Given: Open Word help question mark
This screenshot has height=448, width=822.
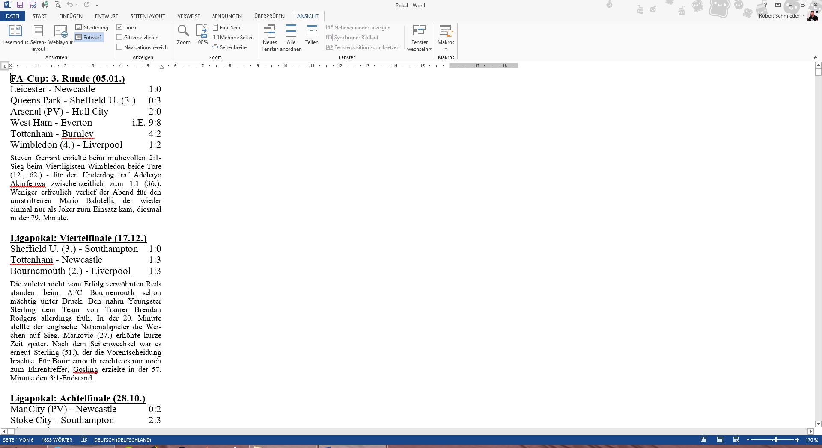Looking at the screenshot, I should pos(765,5).
